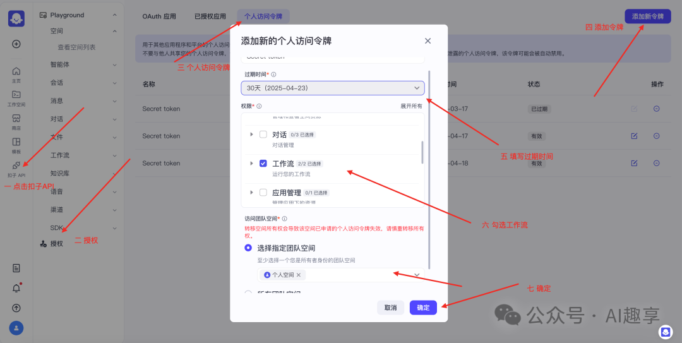Screen dimensions: 682x343
Task: Open the 知识库 navigation item
Action: pyautogui.click(x=60, y=173)
